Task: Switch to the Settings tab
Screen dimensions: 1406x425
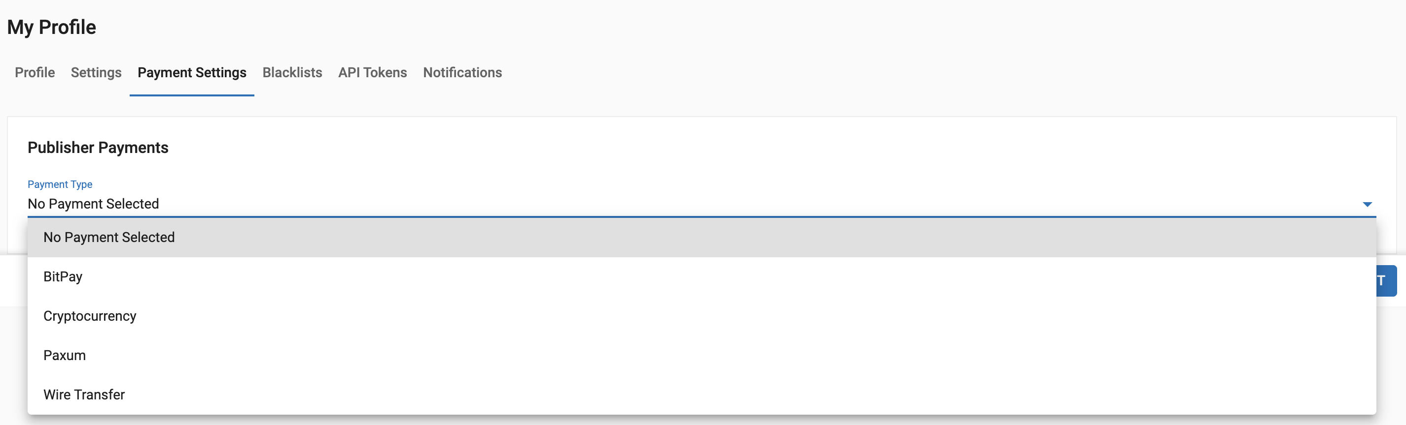Action: [96, 72]
